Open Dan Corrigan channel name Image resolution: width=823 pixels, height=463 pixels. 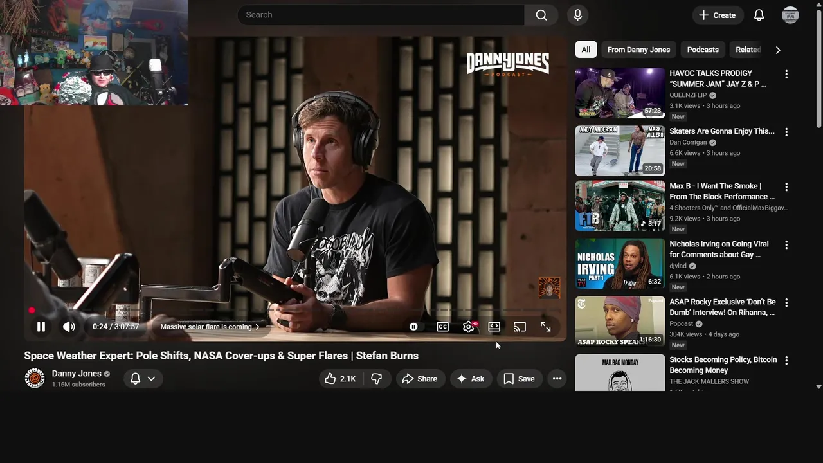688,142
